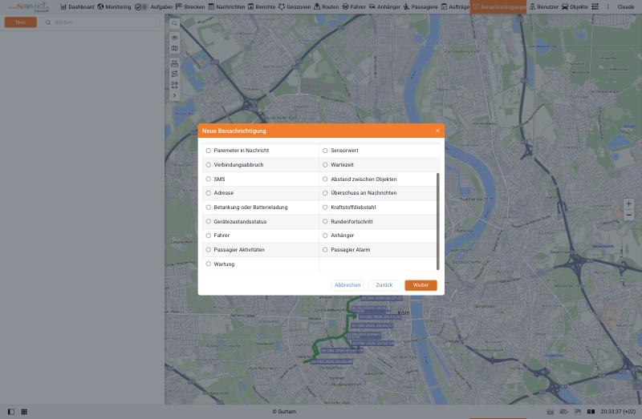The image size is (642, 419).
Task: Select Betankung oder Batterieladung option
Action: point(209,207)
